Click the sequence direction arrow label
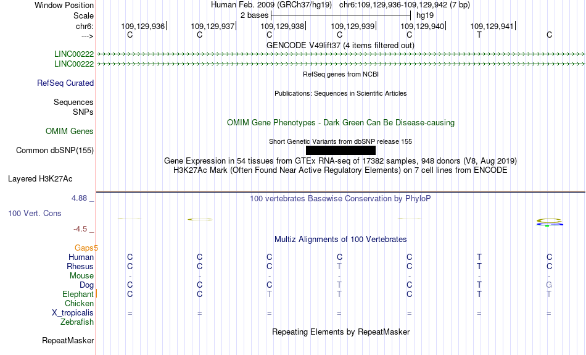 point(88,36)
